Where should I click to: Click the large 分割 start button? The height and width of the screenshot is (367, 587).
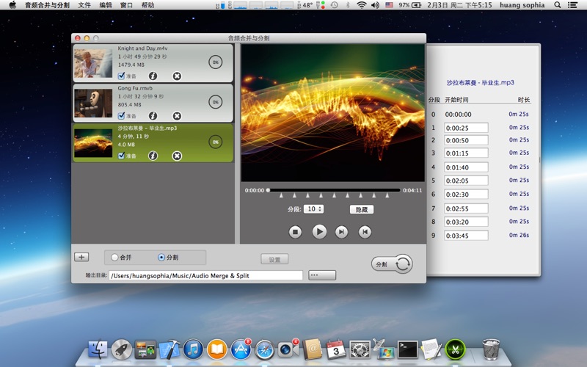pyautogui.click(x=392, y=264)
